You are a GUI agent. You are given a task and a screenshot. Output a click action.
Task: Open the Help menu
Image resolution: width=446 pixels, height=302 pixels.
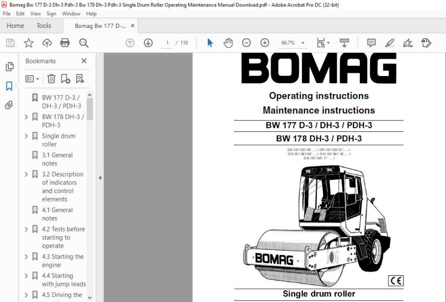(x=91, y=13)
